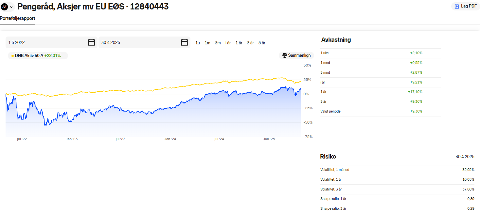Click the Risiko date 30.4.2025
Image resolution: width=480 pixels, height=213 pixels.
465,157
